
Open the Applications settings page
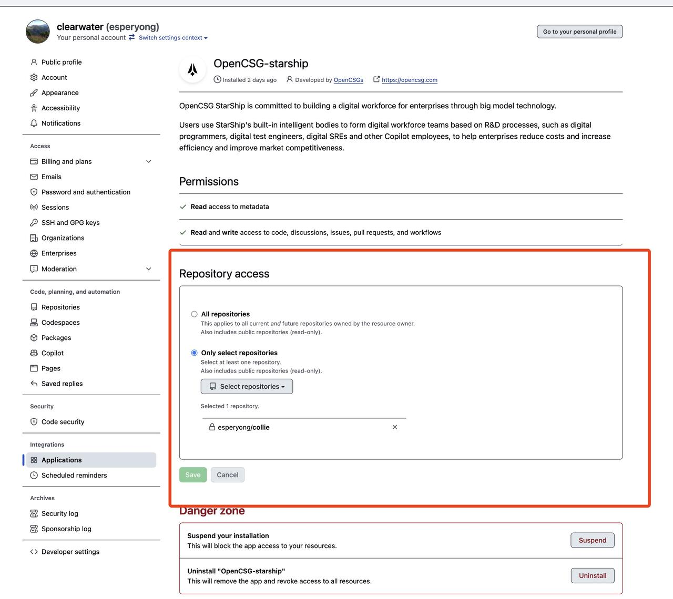(x=62, y=460)
